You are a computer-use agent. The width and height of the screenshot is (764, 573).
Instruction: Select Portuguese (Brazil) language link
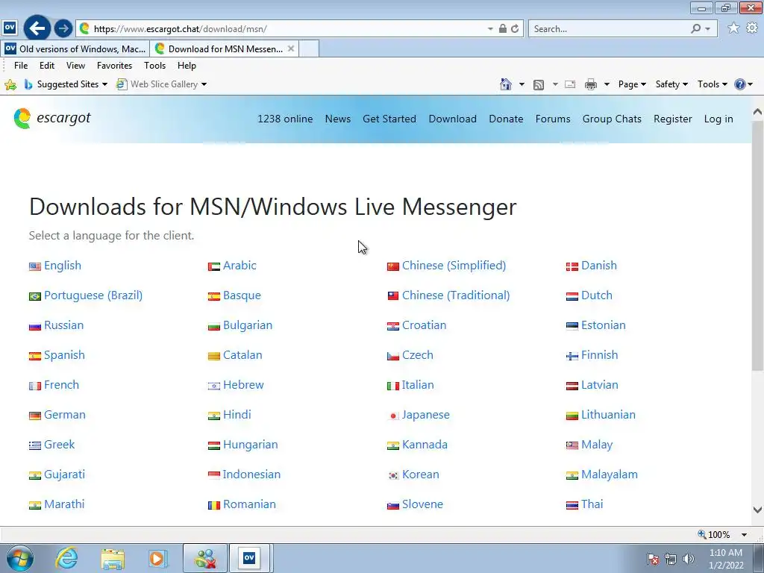click(93, 295)
